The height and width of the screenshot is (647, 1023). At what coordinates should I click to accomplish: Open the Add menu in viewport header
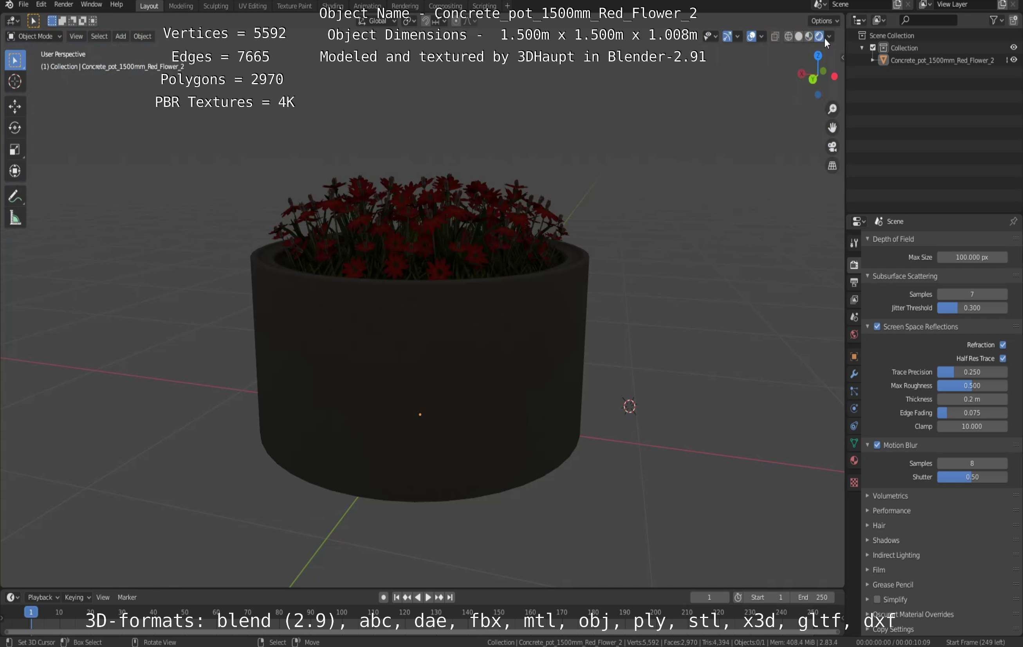[x=121, y=36]
